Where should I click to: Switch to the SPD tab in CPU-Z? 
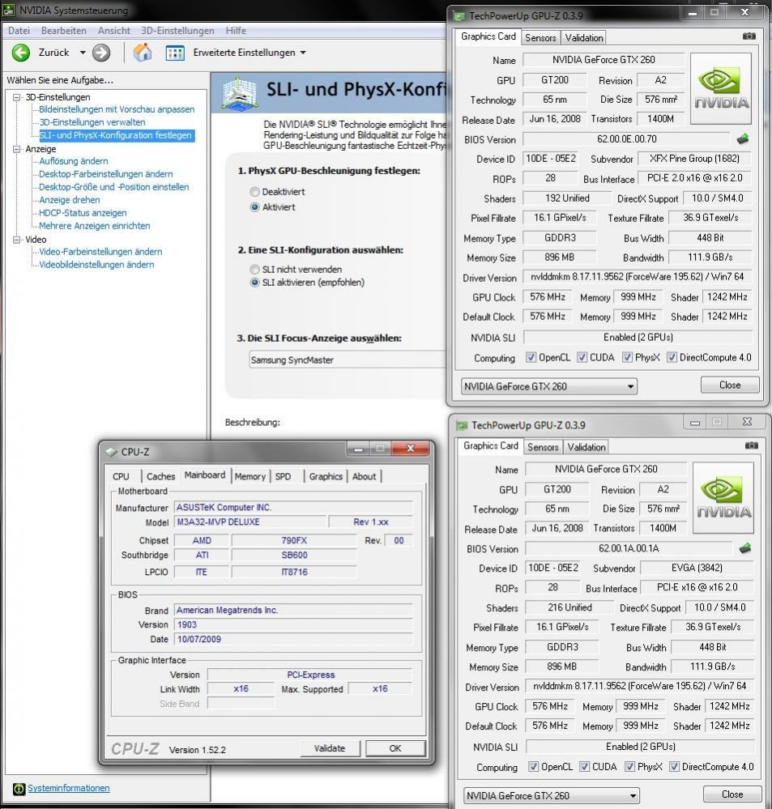click(283, 477)
